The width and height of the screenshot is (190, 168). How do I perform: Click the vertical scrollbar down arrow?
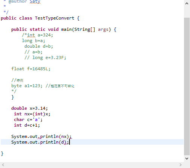[x=187, y=159]
